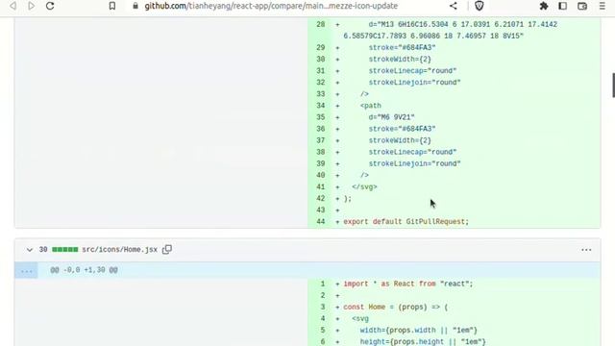
Task: Click the d="M6 9V21" code line
Action: coord(391,117)
